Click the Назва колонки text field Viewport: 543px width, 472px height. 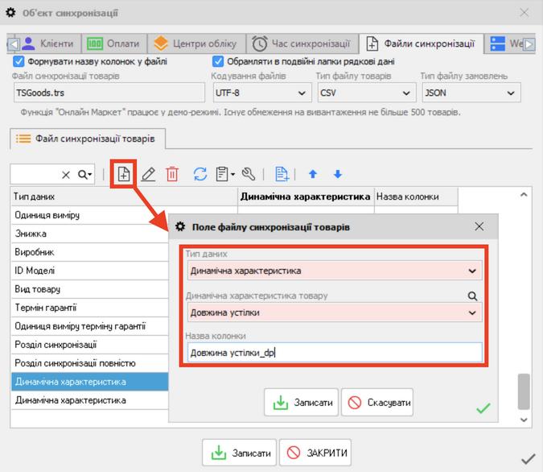click(x=334, y=353)
